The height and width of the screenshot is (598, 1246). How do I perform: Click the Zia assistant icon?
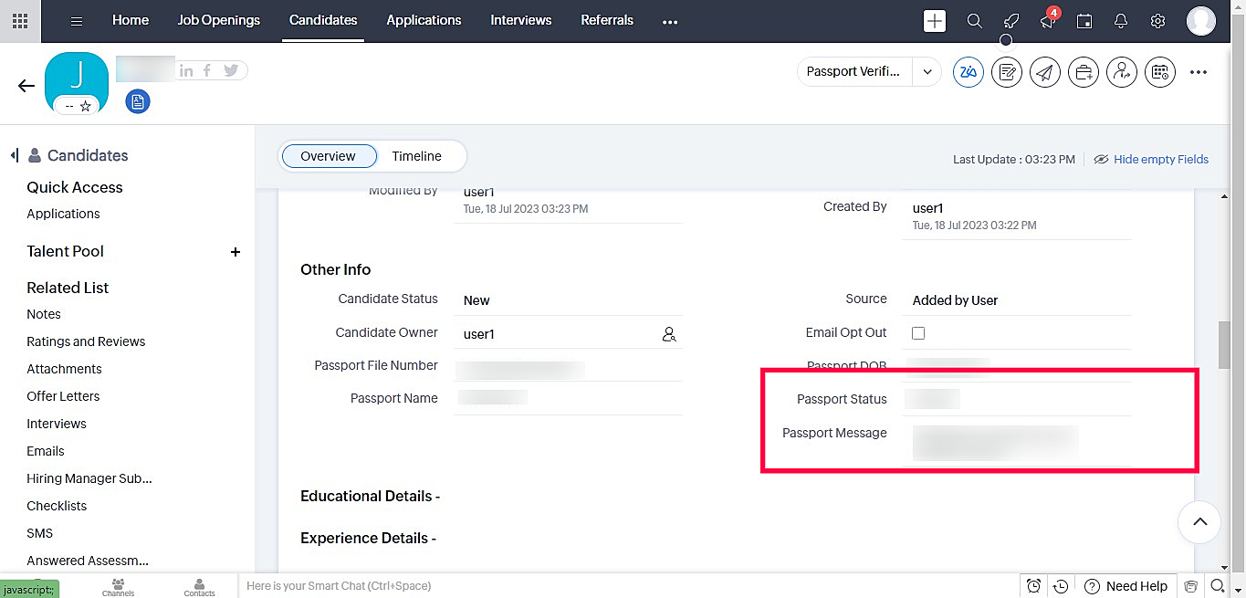click(969, 72)
